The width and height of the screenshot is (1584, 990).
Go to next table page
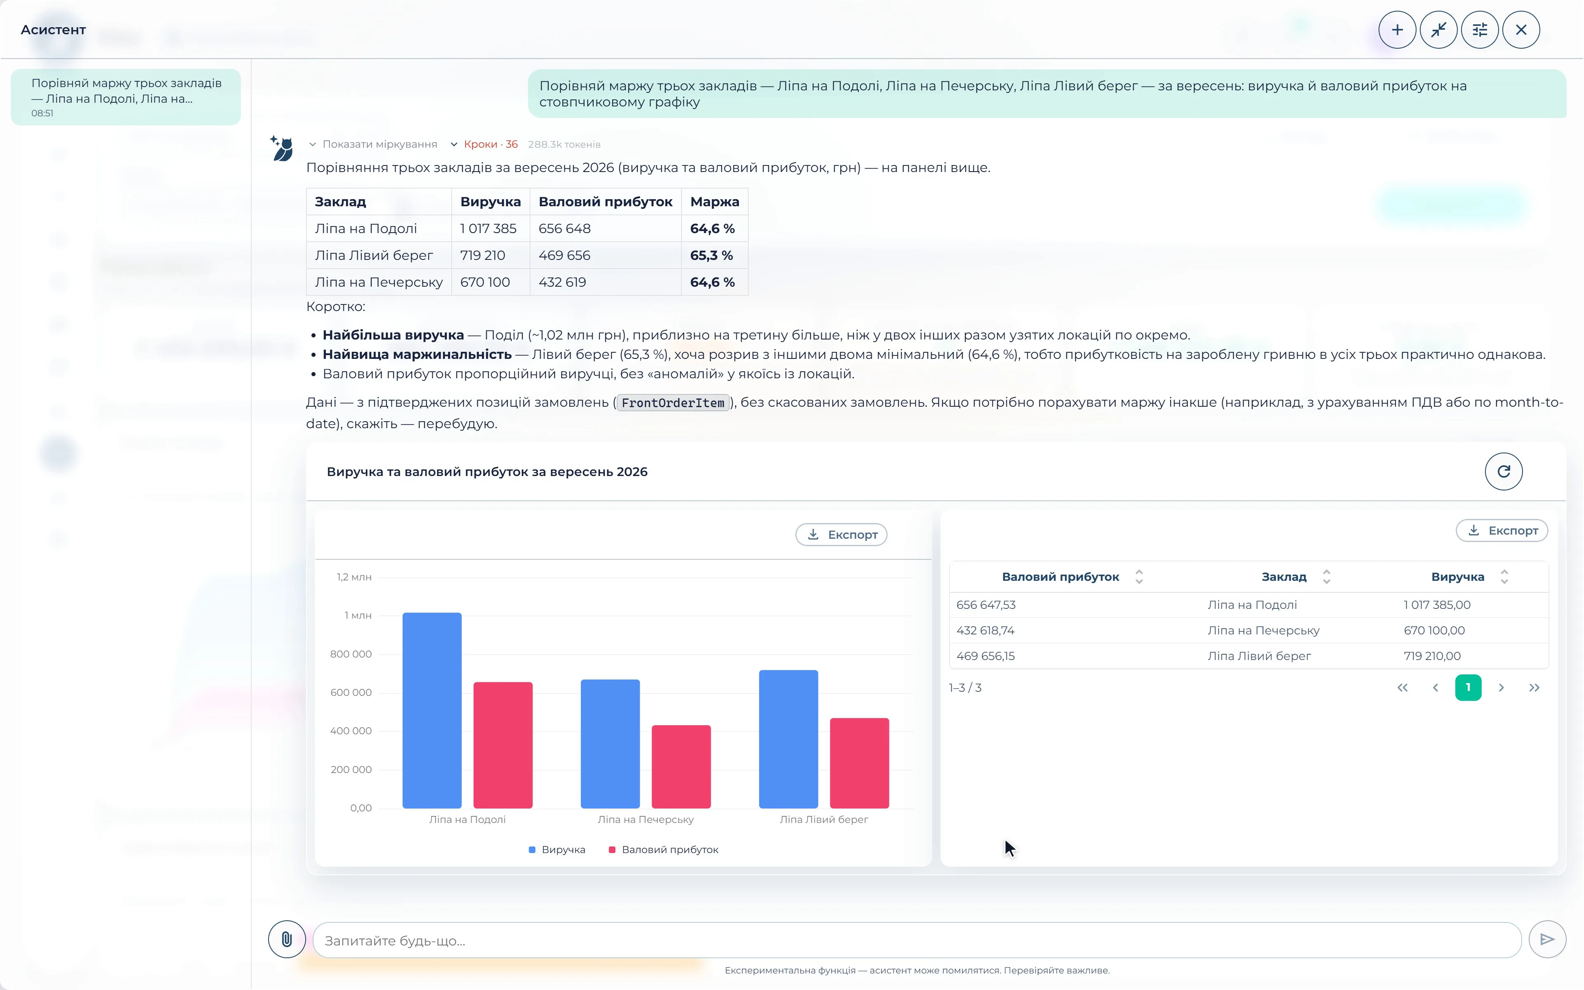[1501, 688]
